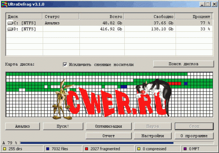Image resolution: width=219 pixels, height=153 pixels.
Task: Click the Всего column header
Action: point(102,16)
